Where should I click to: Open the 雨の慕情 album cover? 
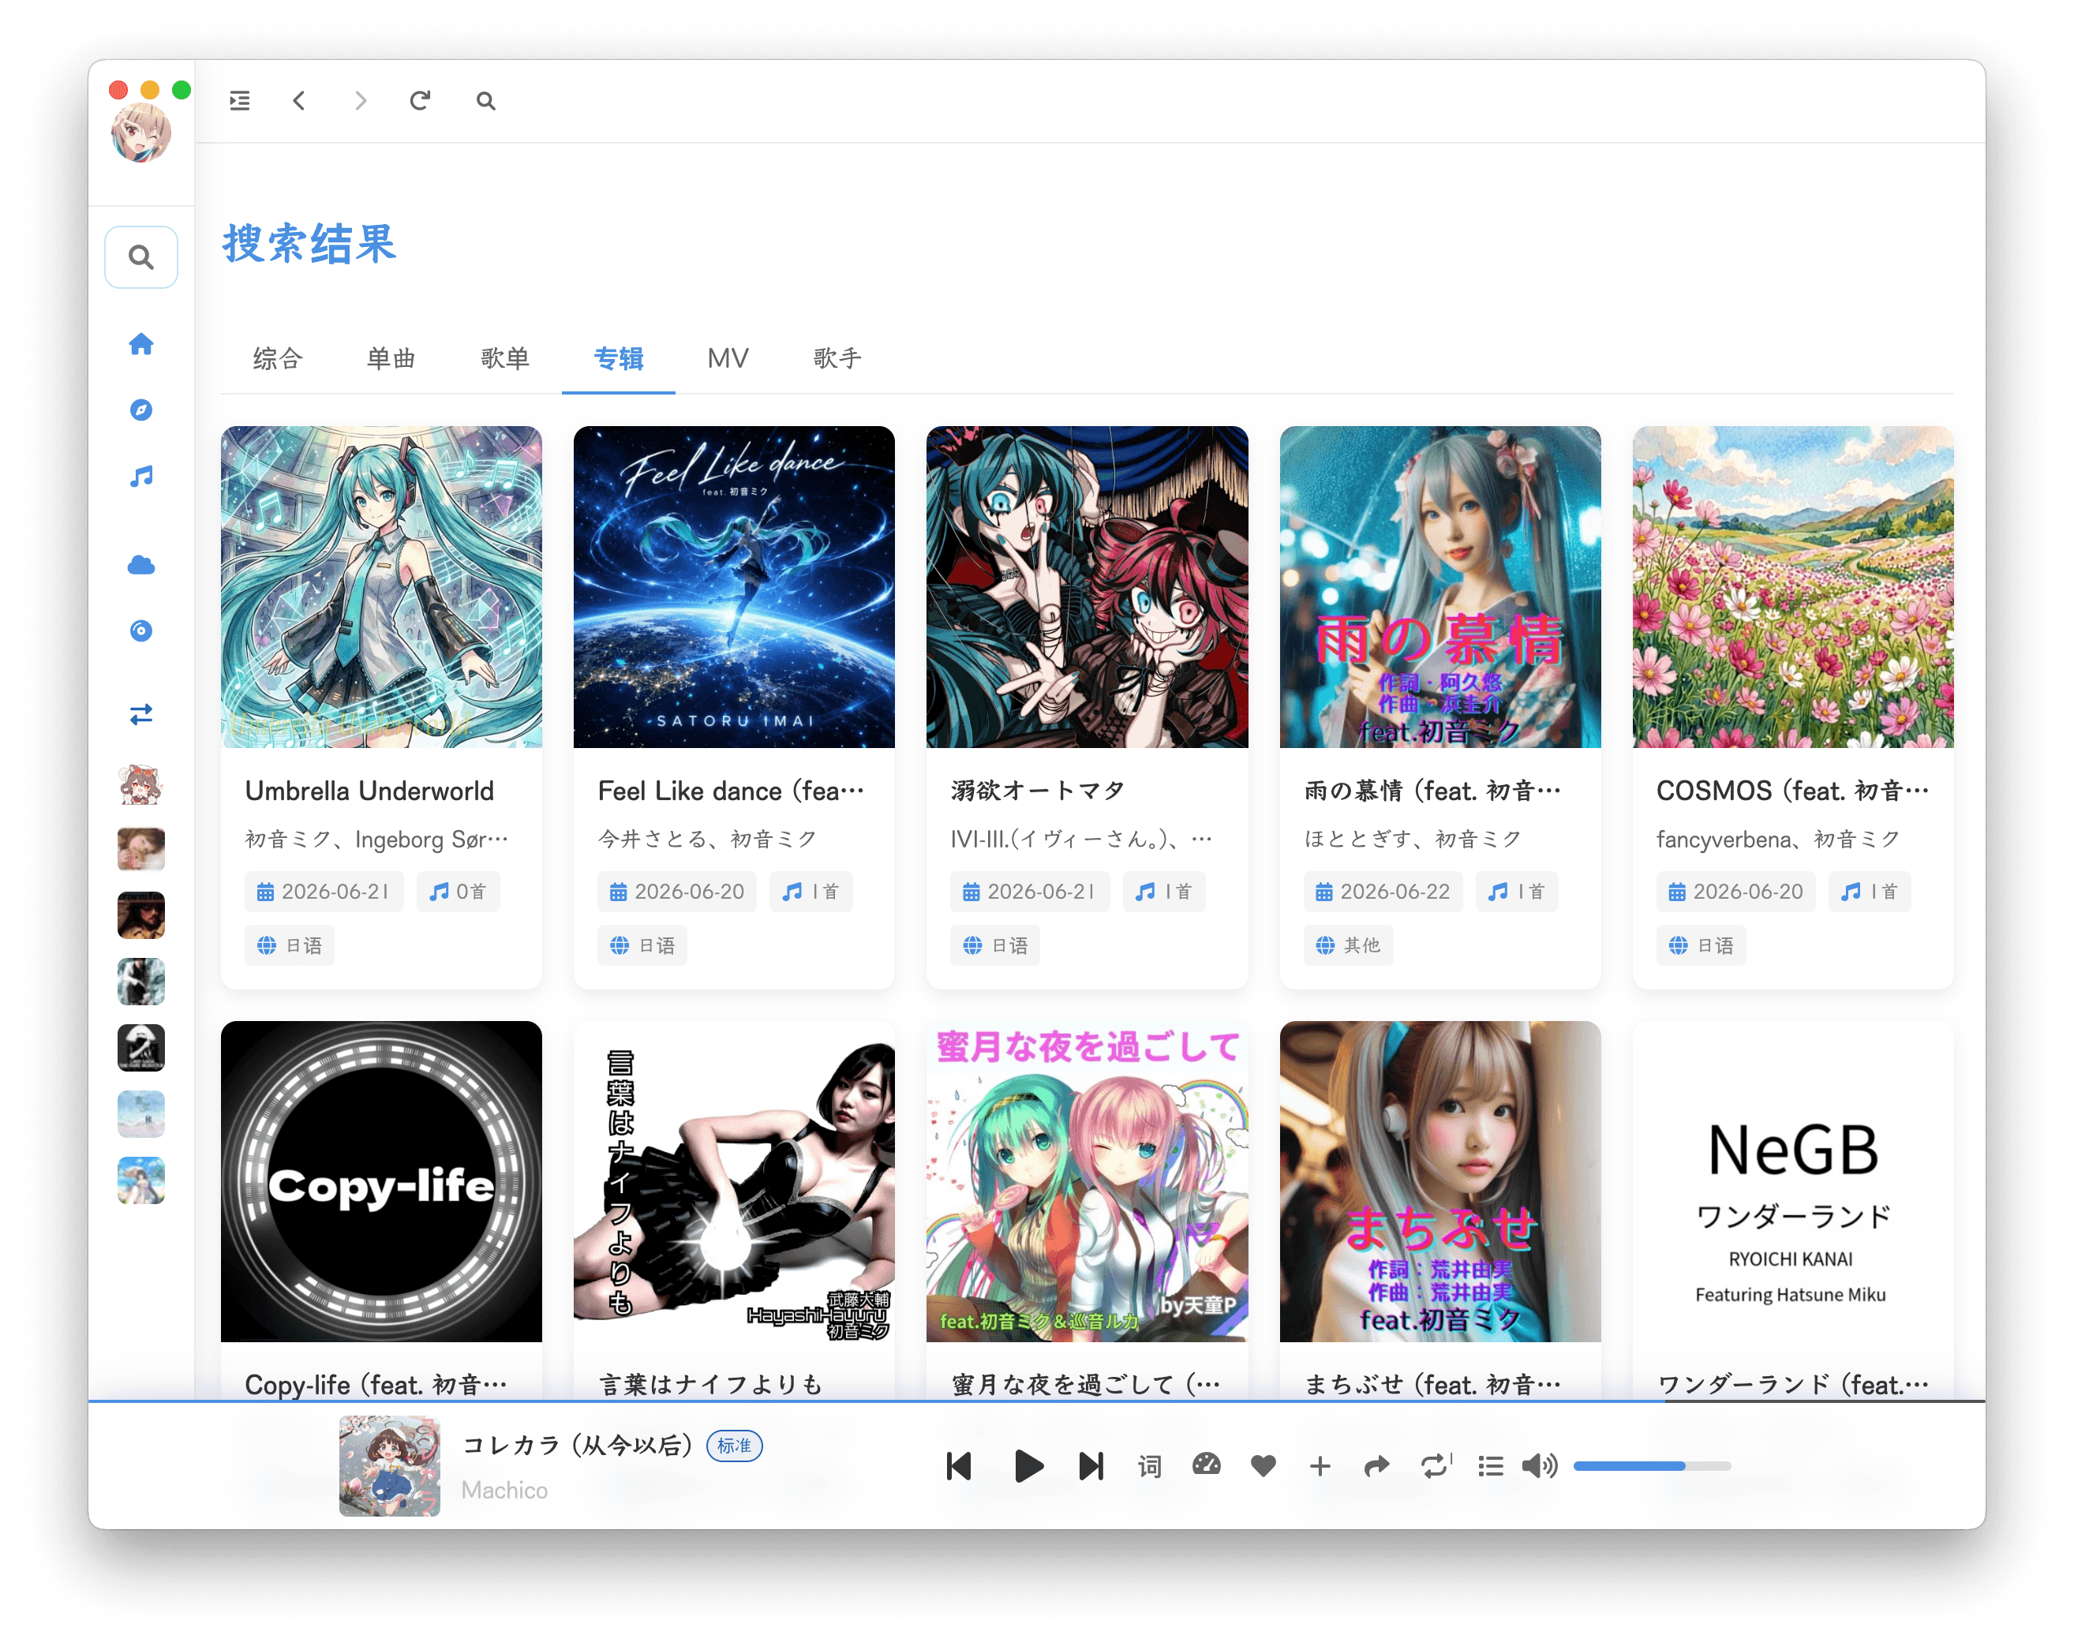pyautogui.click(x=1440, y=587)
